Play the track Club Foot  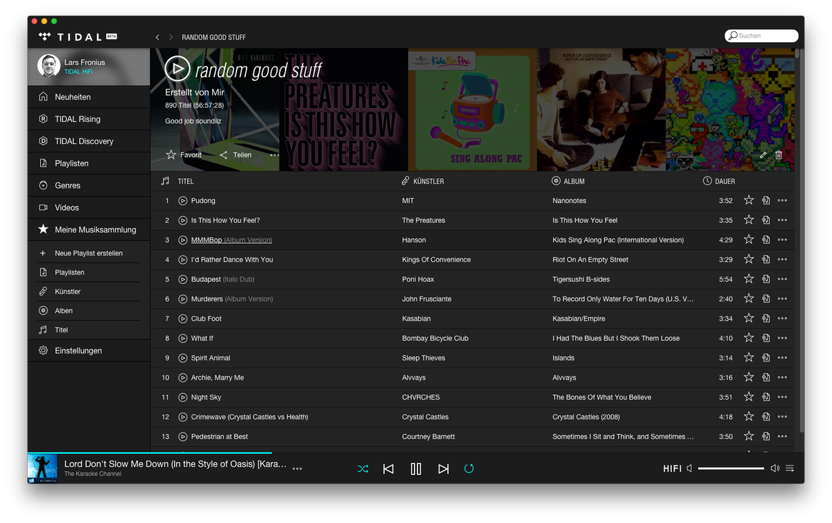point(183,319)
